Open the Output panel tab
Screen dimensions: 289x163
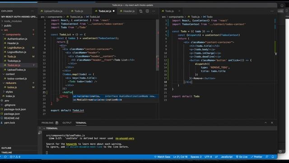[67, 123]
